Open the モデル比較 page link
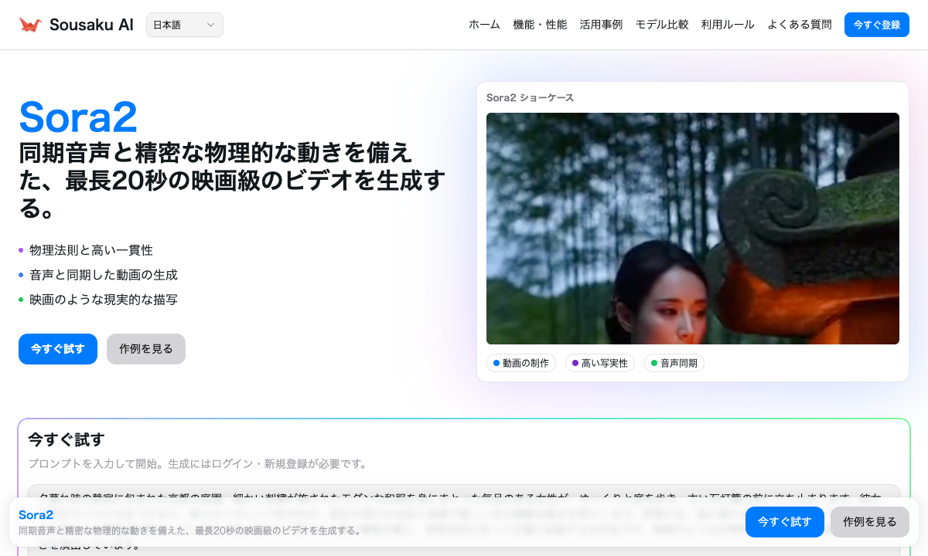 662,25
